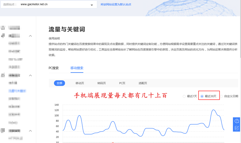Image resolution: width=241 pixels, height=143 pixels.
Task: Choose the PC页 filter option
Action: tap(122, 83)
